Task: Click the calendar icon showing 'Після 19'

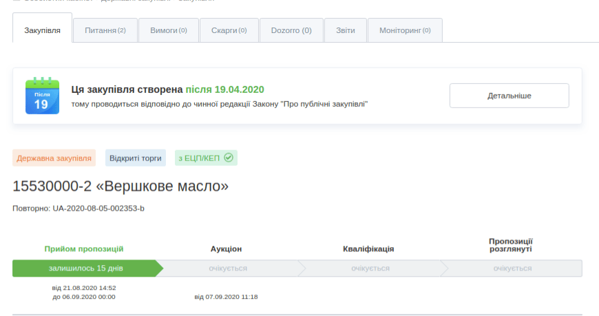Action: click(x=42, y=96)
